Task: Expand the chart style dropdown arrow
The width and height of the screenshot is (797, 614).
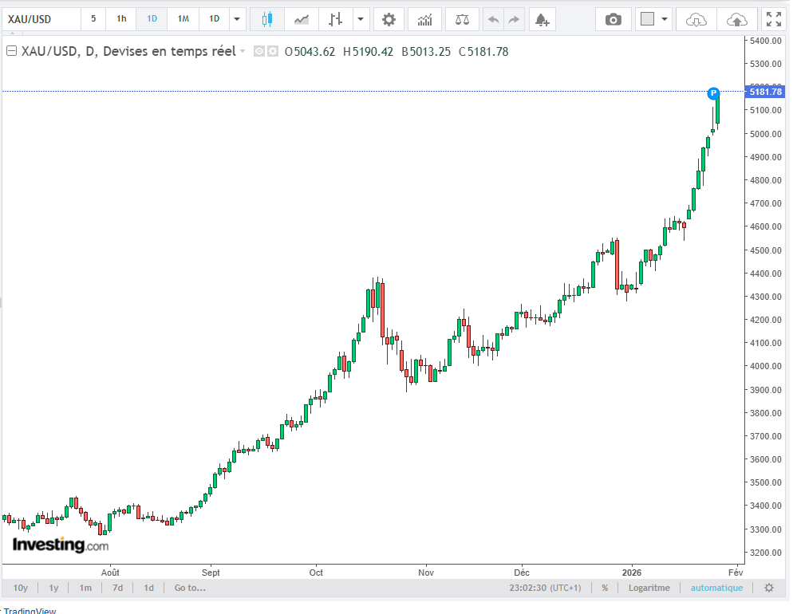Action: (361, 19)
